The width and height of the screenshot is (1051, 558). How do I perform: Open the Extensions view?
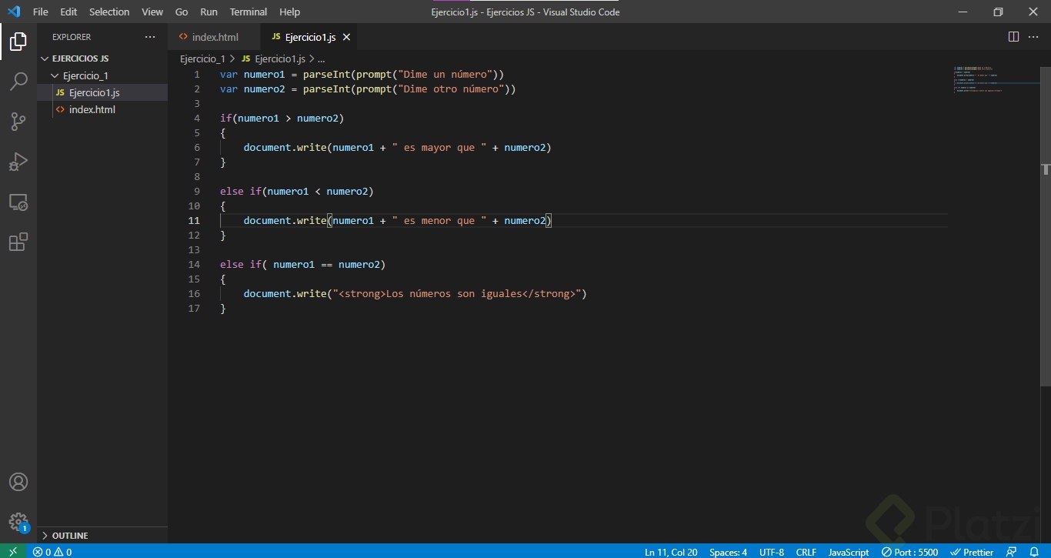click(x=18, y=242)
